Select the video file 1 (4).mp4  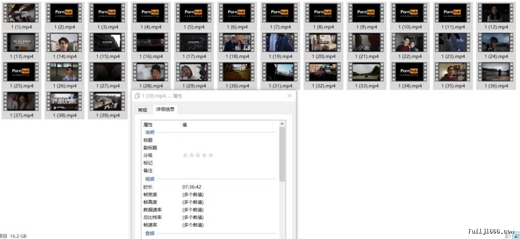pyautogui.click(x=151, y=16)
